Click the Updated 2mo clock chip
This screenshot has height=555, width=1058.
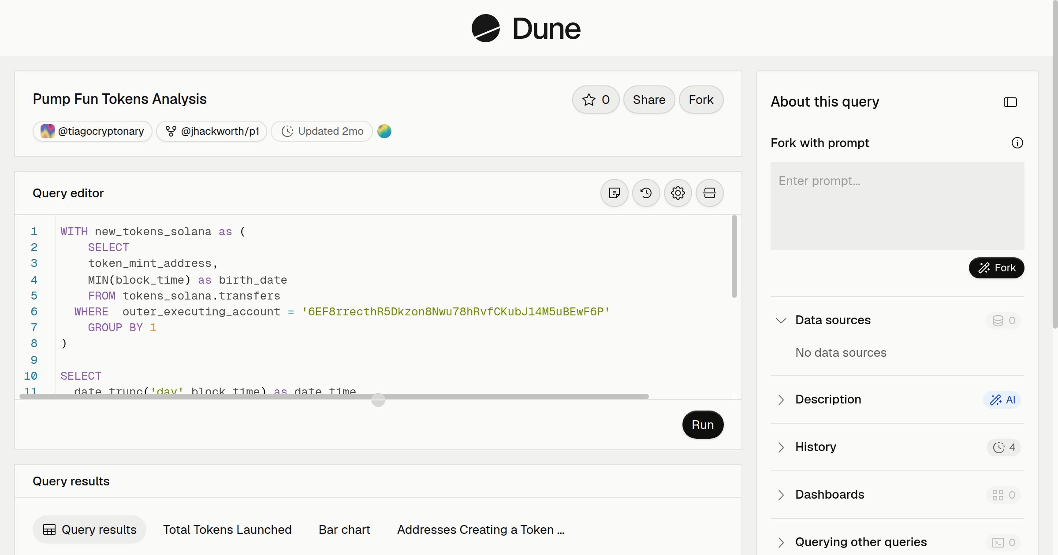click(322, 131)
